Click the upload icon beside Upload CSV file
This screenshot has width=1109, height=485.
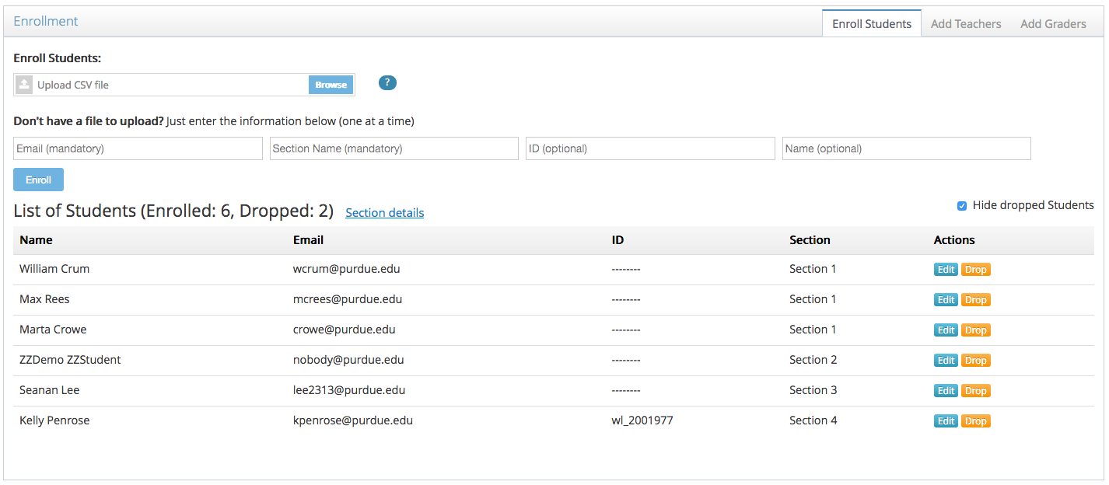[24, 85]
